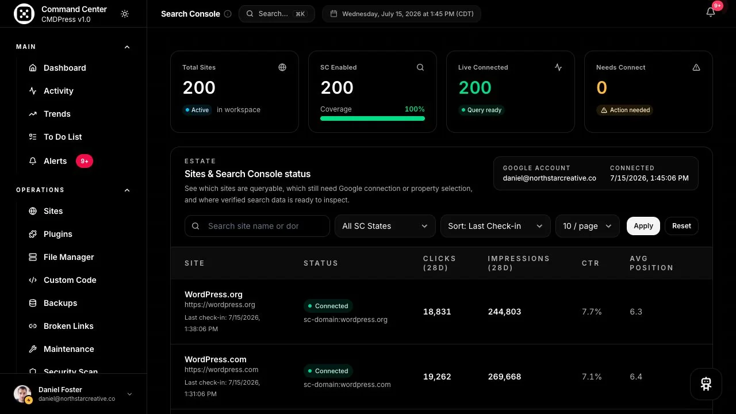
Task: Click the AVG POSITION column header
Action: tap(651, 263)
